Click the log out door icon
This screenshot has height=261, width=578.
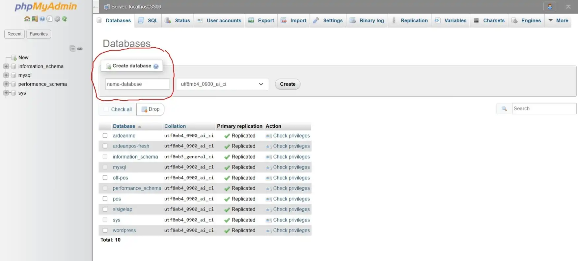tap(35, 19)
